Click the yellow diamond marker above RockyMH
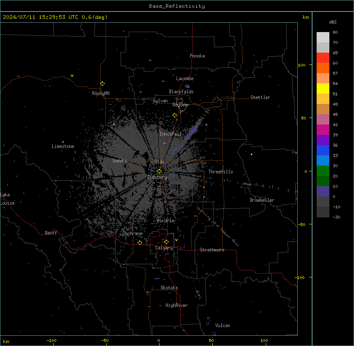Viewport: 354px width, 346px height. (x=103, y=84)
